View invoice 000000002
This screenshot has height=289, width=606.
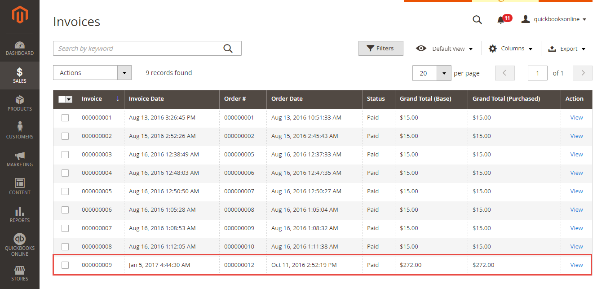pyautogui.click(x=576, y=136)
